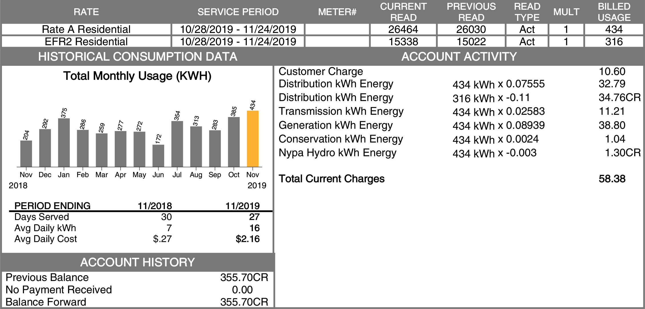Screen dimensions: 645x309
Task: Click the Jan 375 kWh bar
Action: tap(64, 142)
